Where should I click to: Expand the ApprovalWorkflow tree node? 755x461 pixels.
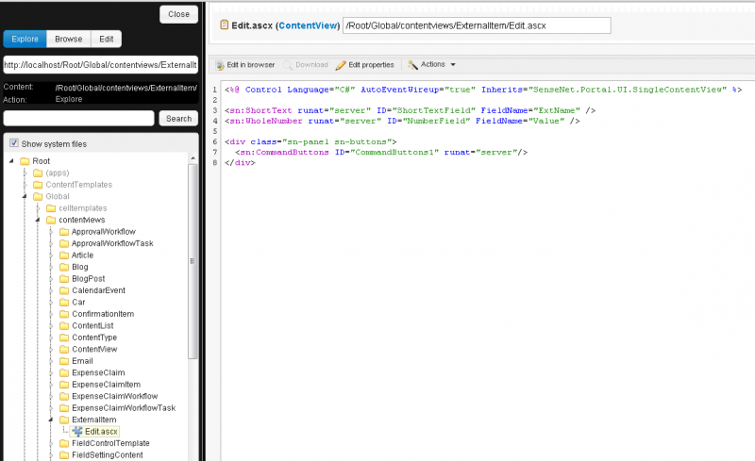pos(51,232)
